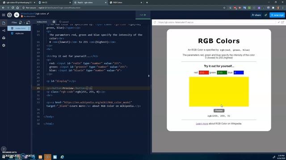Open the Replit help question icon

point(4,149)
